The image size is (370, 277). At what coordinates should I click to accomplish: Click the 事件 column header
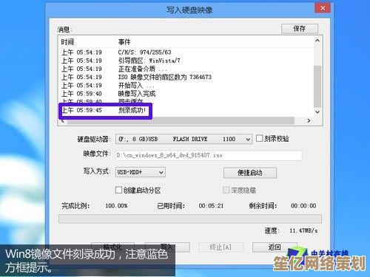point(214,42)
